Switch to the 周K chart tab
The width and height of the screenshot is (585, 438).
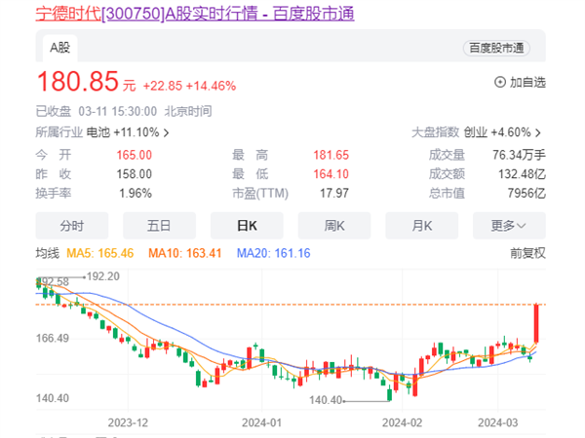tap(334, 226)
